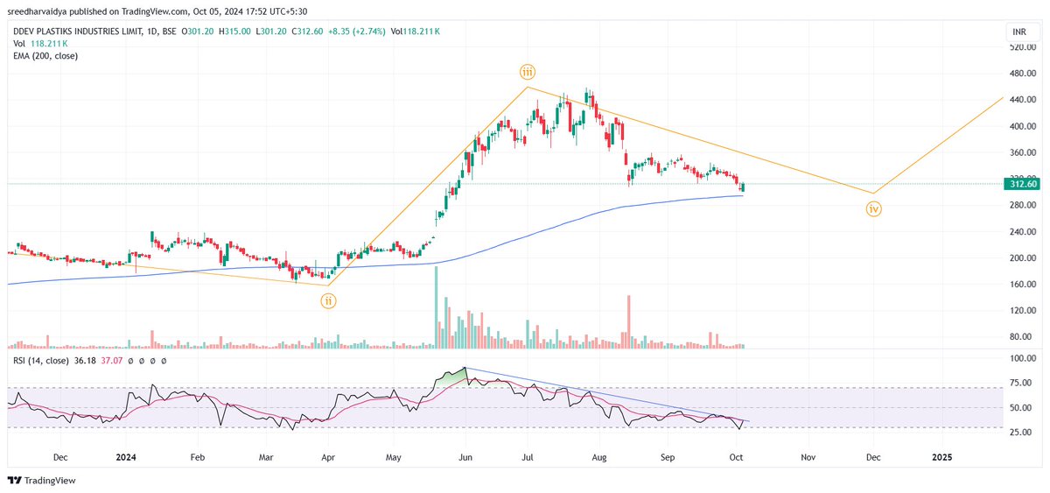Select the projected wave label iv circle

pyautogui.click(x=873, y=209)
